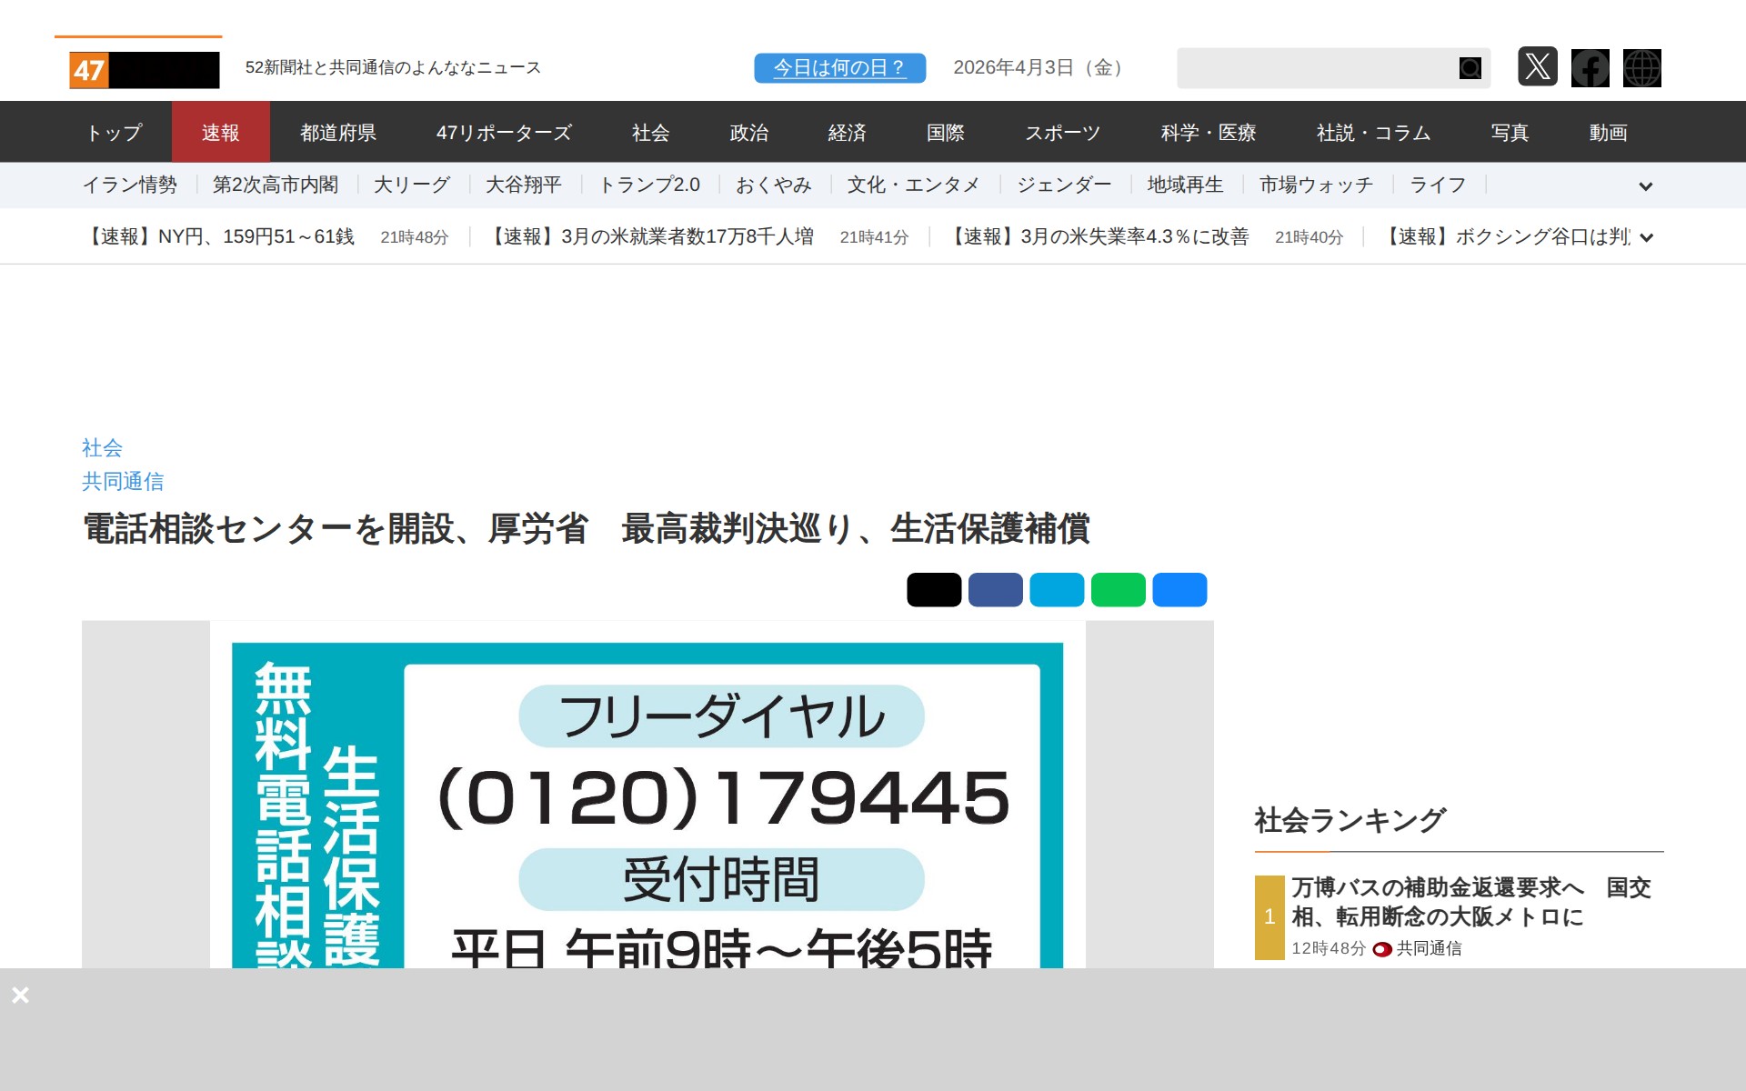This screenshot has height=1091, width=1746.
Task: Go to スポーツ section
Action: click(x=1062, y=133)
